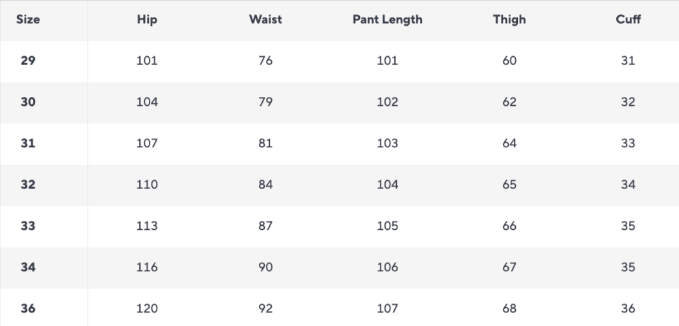Image resolution: width=679 pixels, height=326 pixels.
Task: Click cuff value 36 for size 36
Action: 628,309
